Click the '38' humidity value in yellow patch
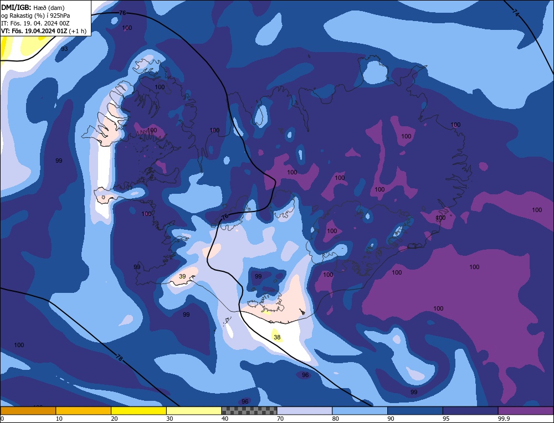This screenshot has width=554, height=423. click(x=277, y=337)
